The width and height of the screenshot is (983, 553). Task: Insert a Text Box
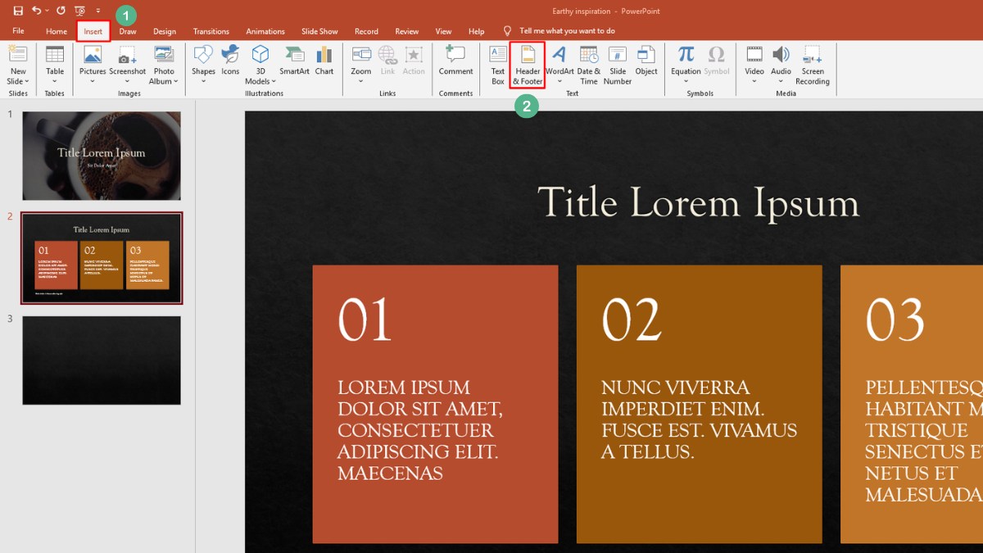pos(498,65)
